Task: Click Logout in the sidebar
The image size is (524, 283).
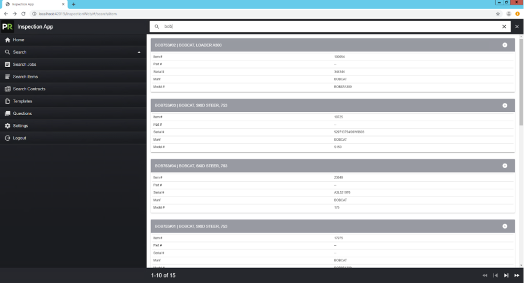Action: (x=19, y=138)
